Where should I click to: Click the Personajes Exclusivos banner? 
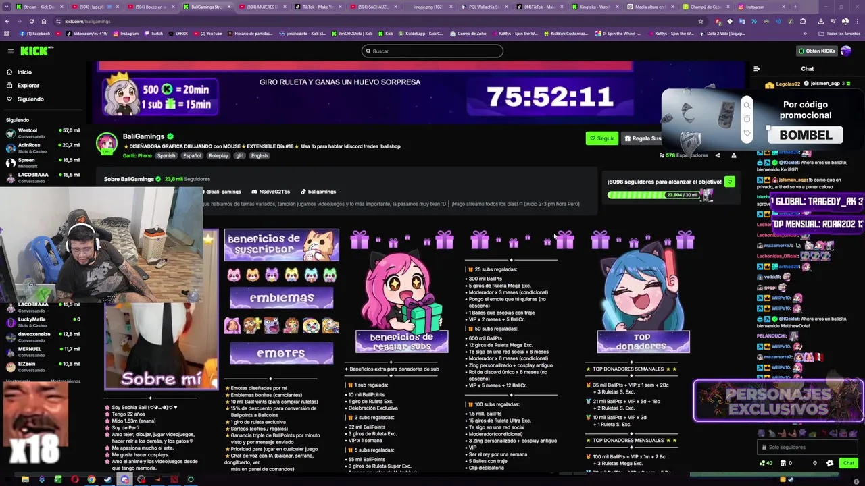coord(778,401)
